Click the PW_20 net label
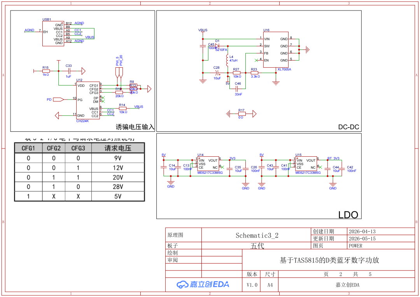 (121, 61)
